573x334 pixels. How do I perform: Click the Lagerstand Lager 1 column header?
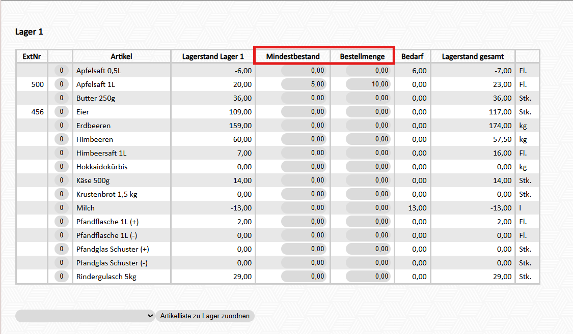213,56
